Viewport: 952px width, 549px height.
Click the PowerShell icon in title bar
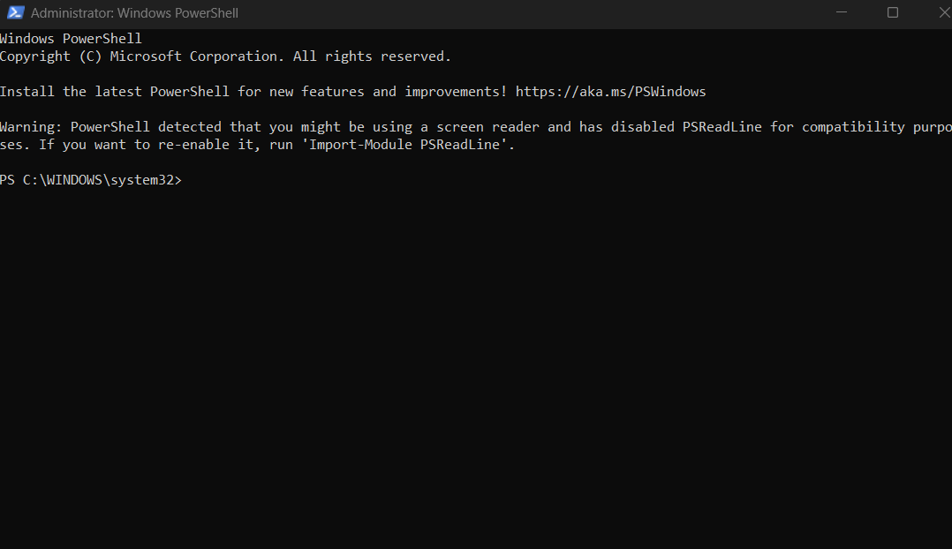[x=15, y=13]
